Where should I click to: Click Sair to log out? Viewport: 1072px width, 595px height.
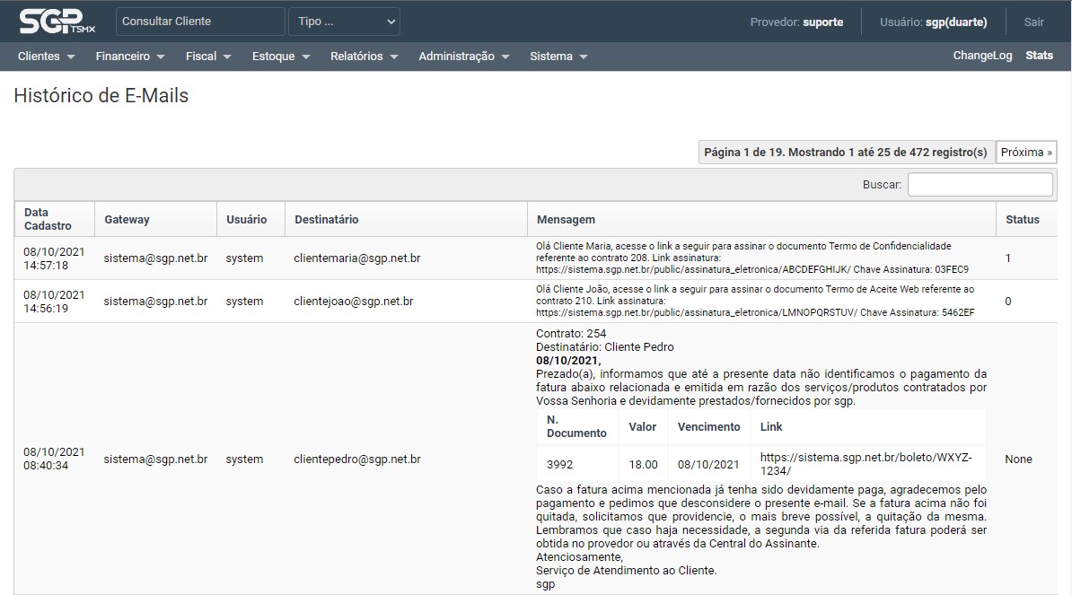click(1033, 22)
